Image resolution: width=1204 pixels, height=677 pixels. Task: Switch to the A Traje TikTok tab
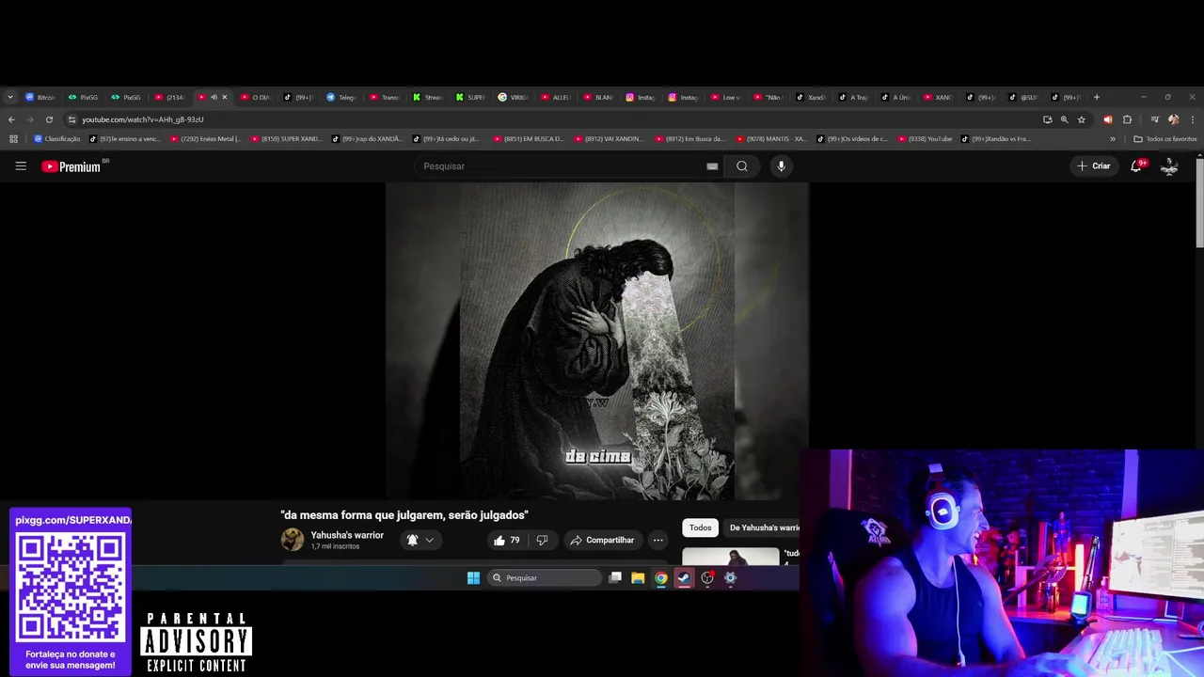click(x=855, y=97)
